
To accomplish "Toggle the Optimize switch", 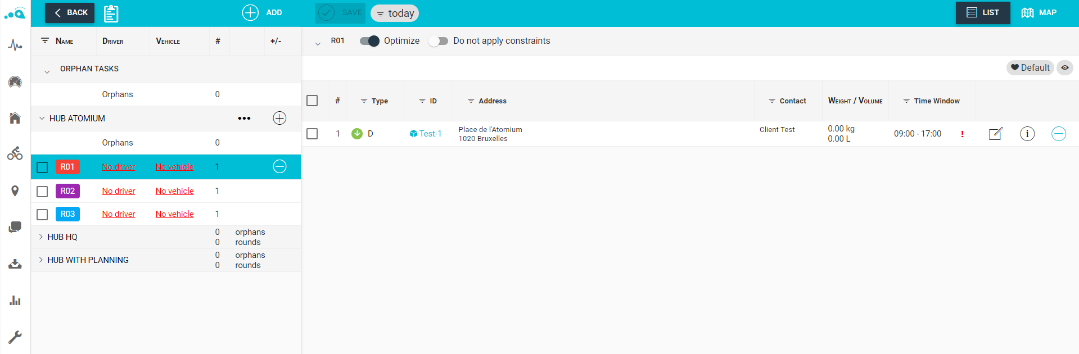I will pos(369,41).
